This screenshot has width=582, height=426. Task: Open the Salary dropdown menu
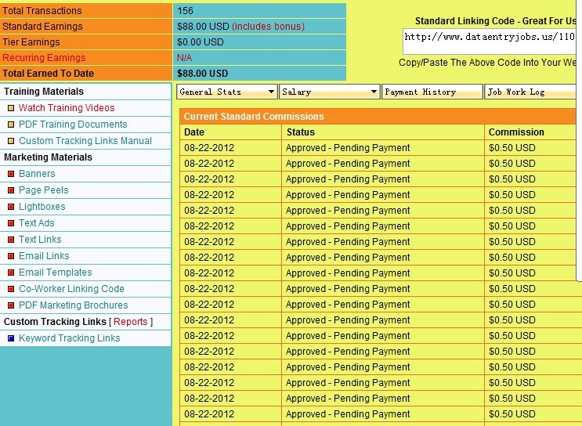(x=329, y=92)
